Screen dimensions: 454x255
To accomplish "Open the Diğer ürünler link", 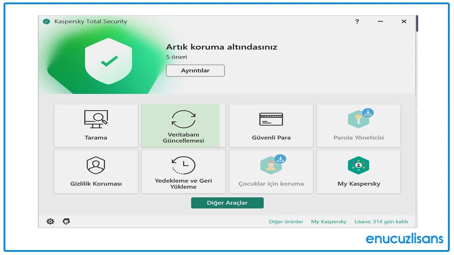I will coord(286,222).
